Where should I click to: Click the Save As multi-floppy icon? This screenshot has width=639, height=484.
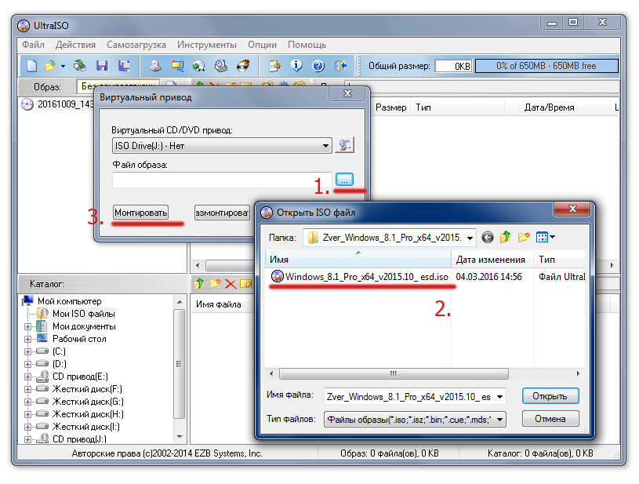(124, 66)
